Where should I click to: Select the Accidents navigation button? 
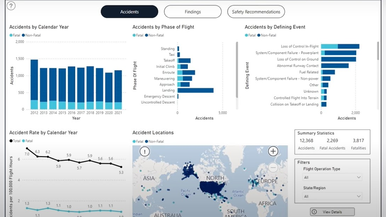(x=129, y=11)
